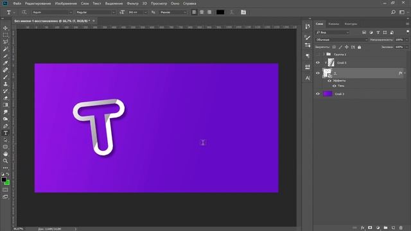Image resolution: width=411 pixels, height=231 pixels.
Task: Select the Rectangle shape tool
Action: coord(5,147)
